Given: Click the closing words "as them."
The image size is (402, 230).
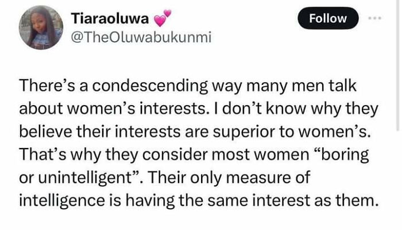Looking at the screenshot, I should coord(350,200).
